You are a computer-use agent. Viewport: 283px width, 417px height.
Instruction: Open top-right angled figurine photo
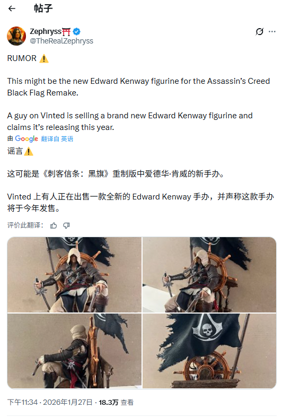click(x=209, y=275)
